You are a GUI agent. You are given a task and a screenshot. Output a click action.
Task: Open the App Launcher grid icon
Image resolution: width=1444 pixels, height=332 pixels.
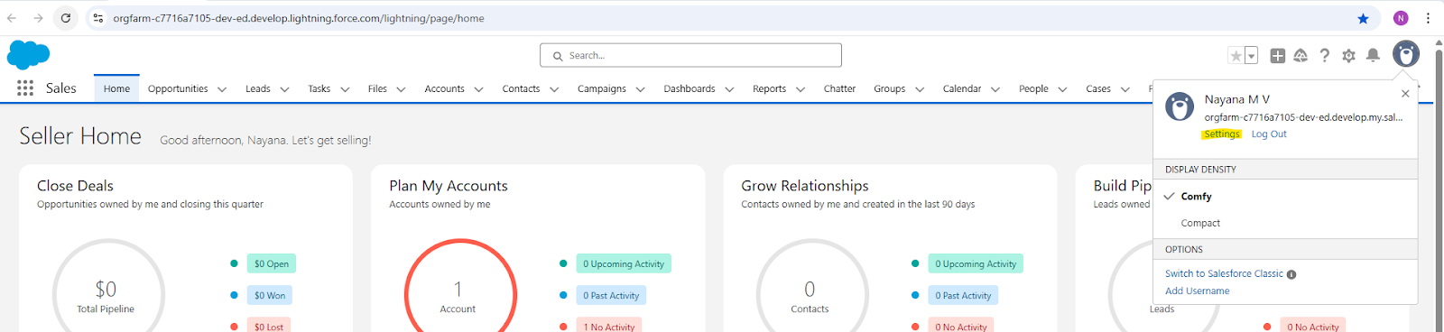tap(25, 88)
